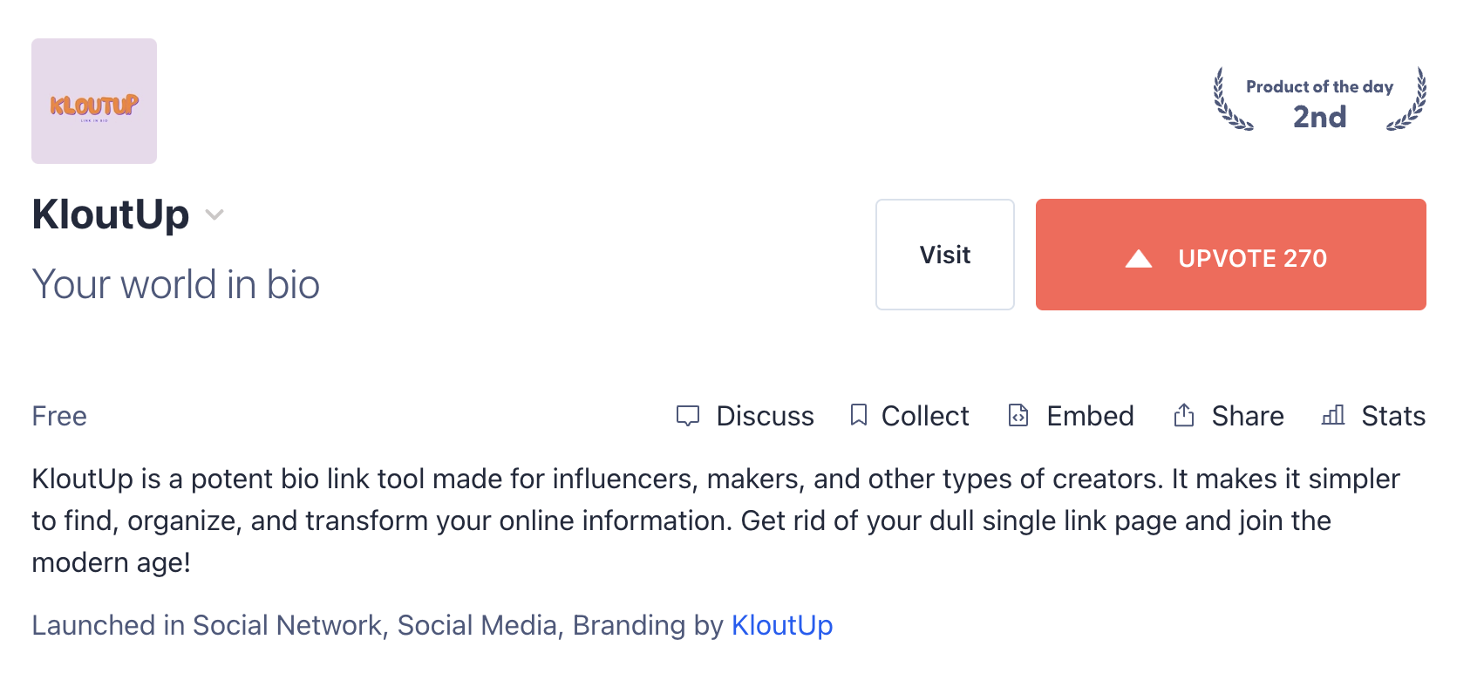Click the Embed code file icon
Image resolution: width=1484 pixels, height=687 pixels.
coord(1018,415)
